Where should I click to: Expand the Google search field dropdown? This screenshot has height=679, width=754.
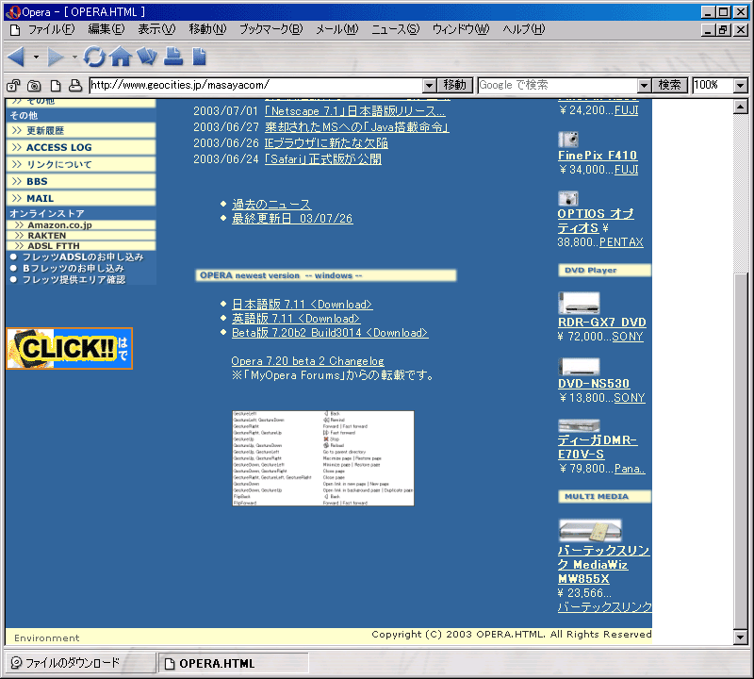tap(645, 86)
